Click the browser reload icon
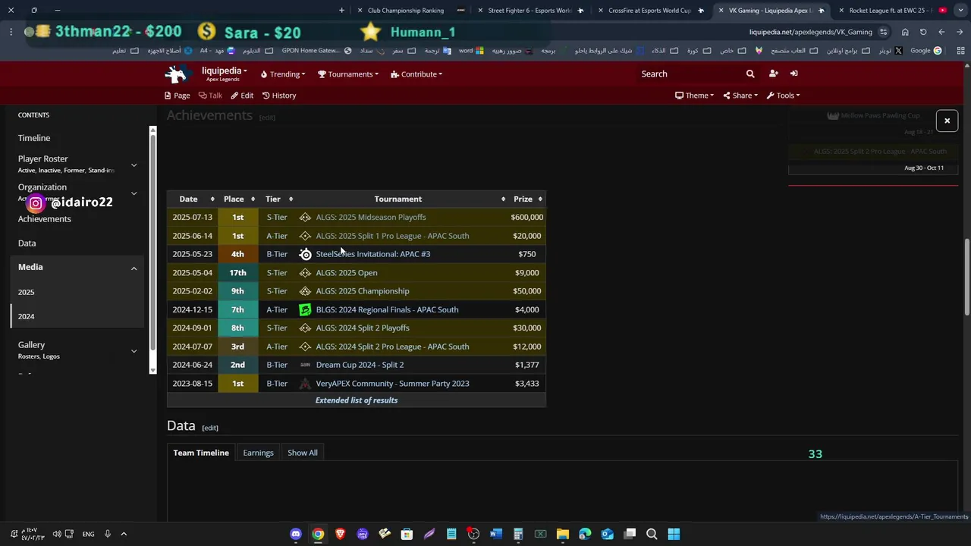Image resolution: width=971 pixels, height=546 pixels. point(923,32)
